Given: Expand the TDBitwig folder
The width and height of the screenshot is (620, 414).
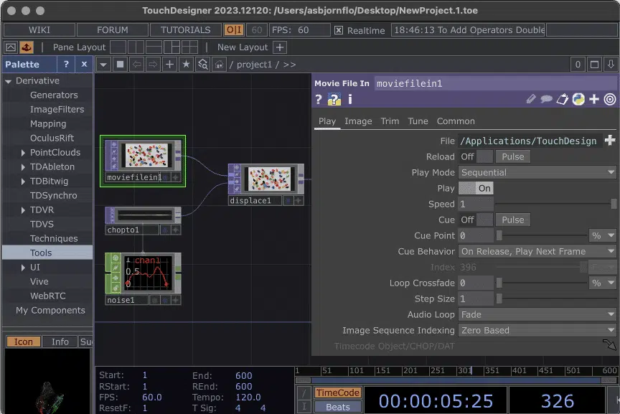Looking at the screenshot, I should (x=23, y=182).
